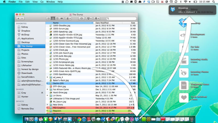This screenshot has width=218, height=123.
Task: Switch to column view
Action: (x=57, y=18)
